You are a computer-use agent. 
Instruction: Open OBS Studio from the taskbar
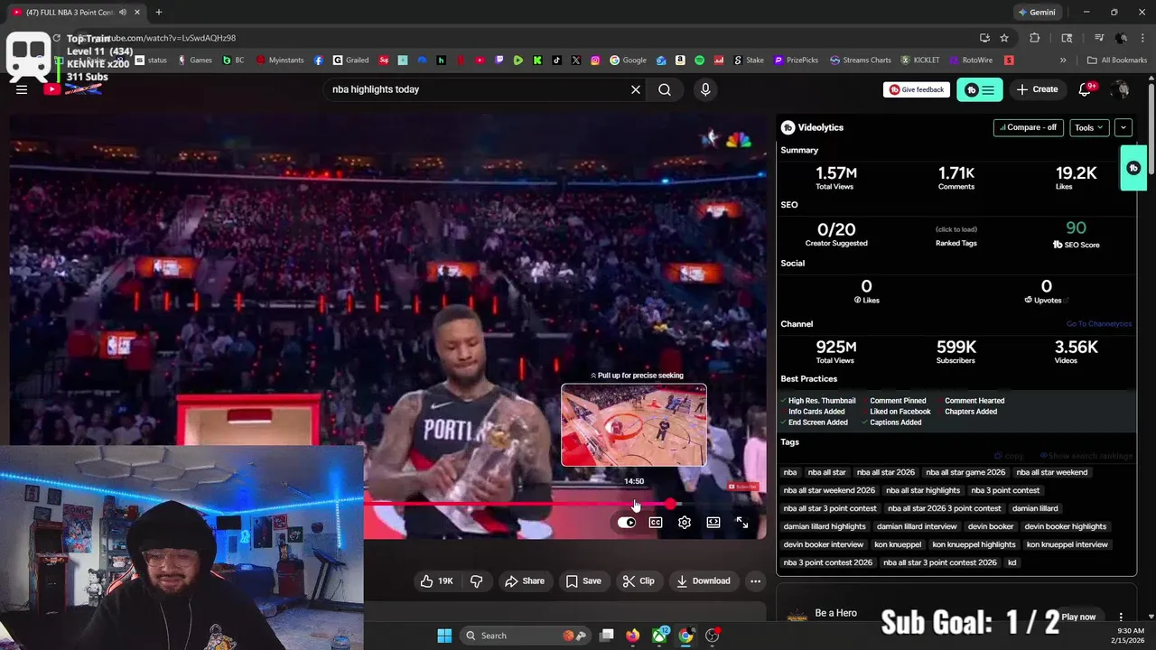pyautogui.click(x=713, y=636)
